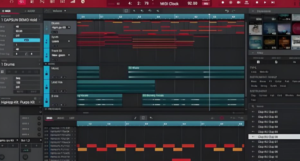Screen dimensions: 300x161
Task: Select the 'Clap 10' sample in browser list
Action: 268,157
